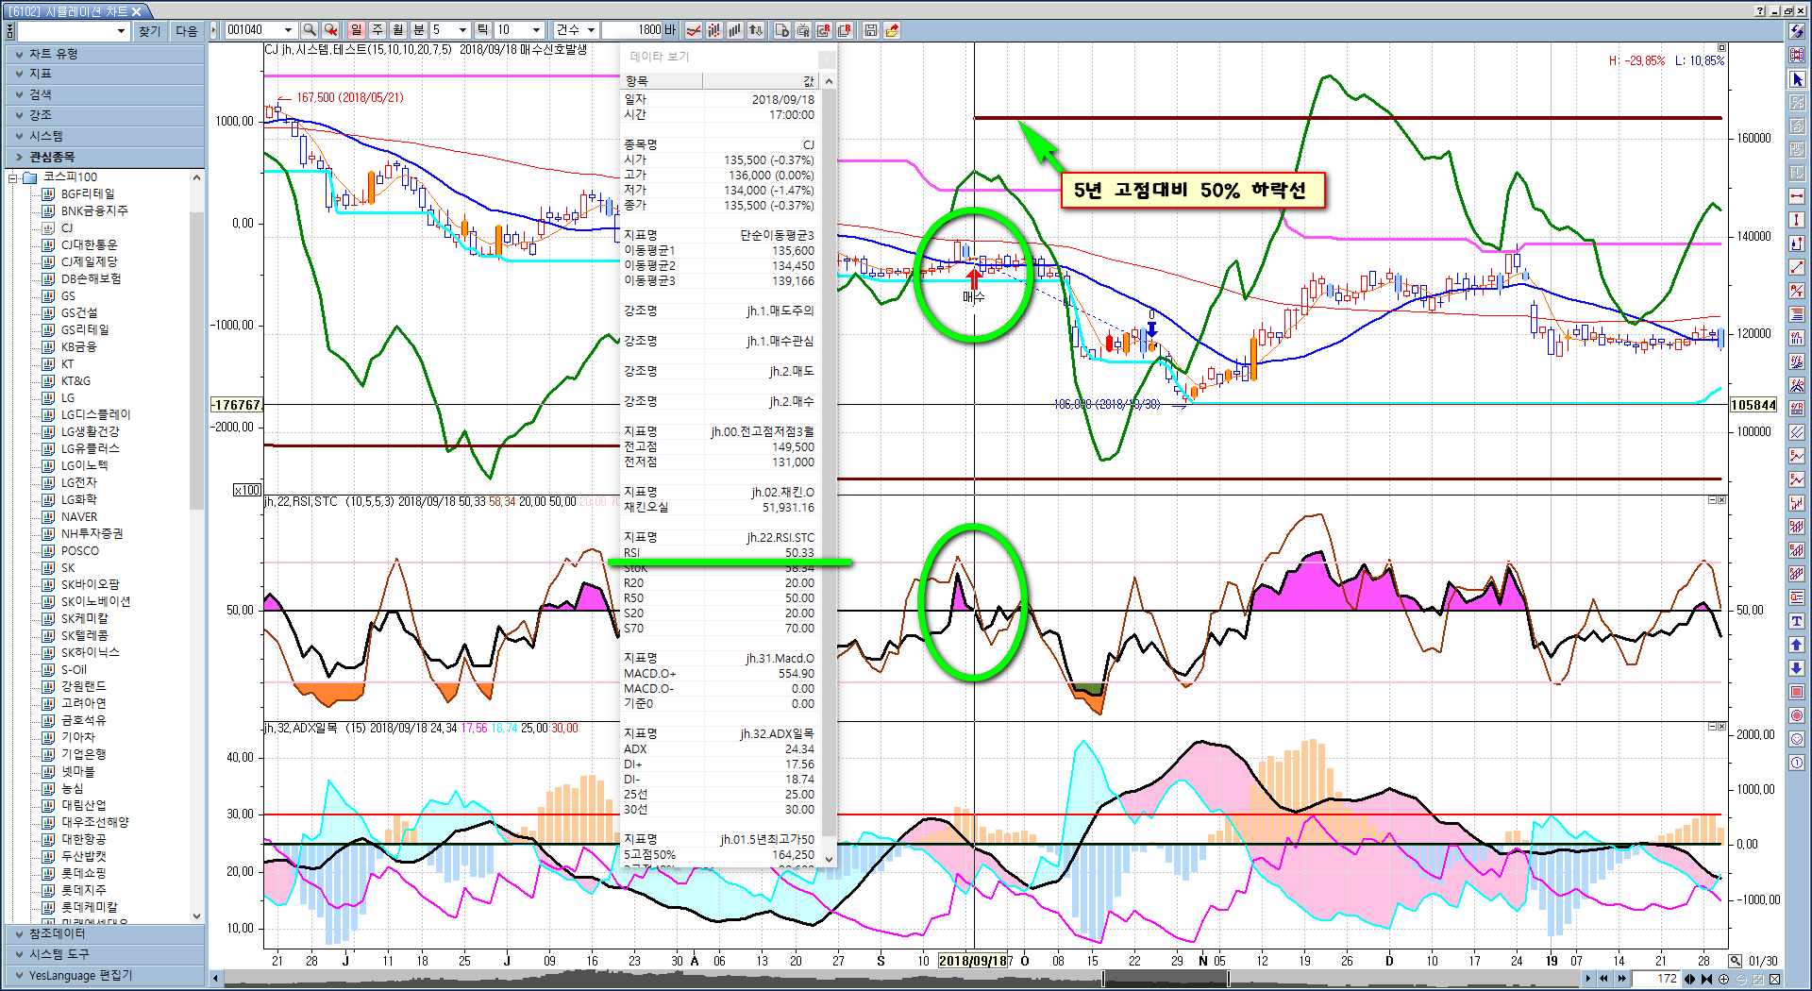This screenshot has width=1812, height=991.
Task: Click the 찾기 search button
Action: coord(149,31)
